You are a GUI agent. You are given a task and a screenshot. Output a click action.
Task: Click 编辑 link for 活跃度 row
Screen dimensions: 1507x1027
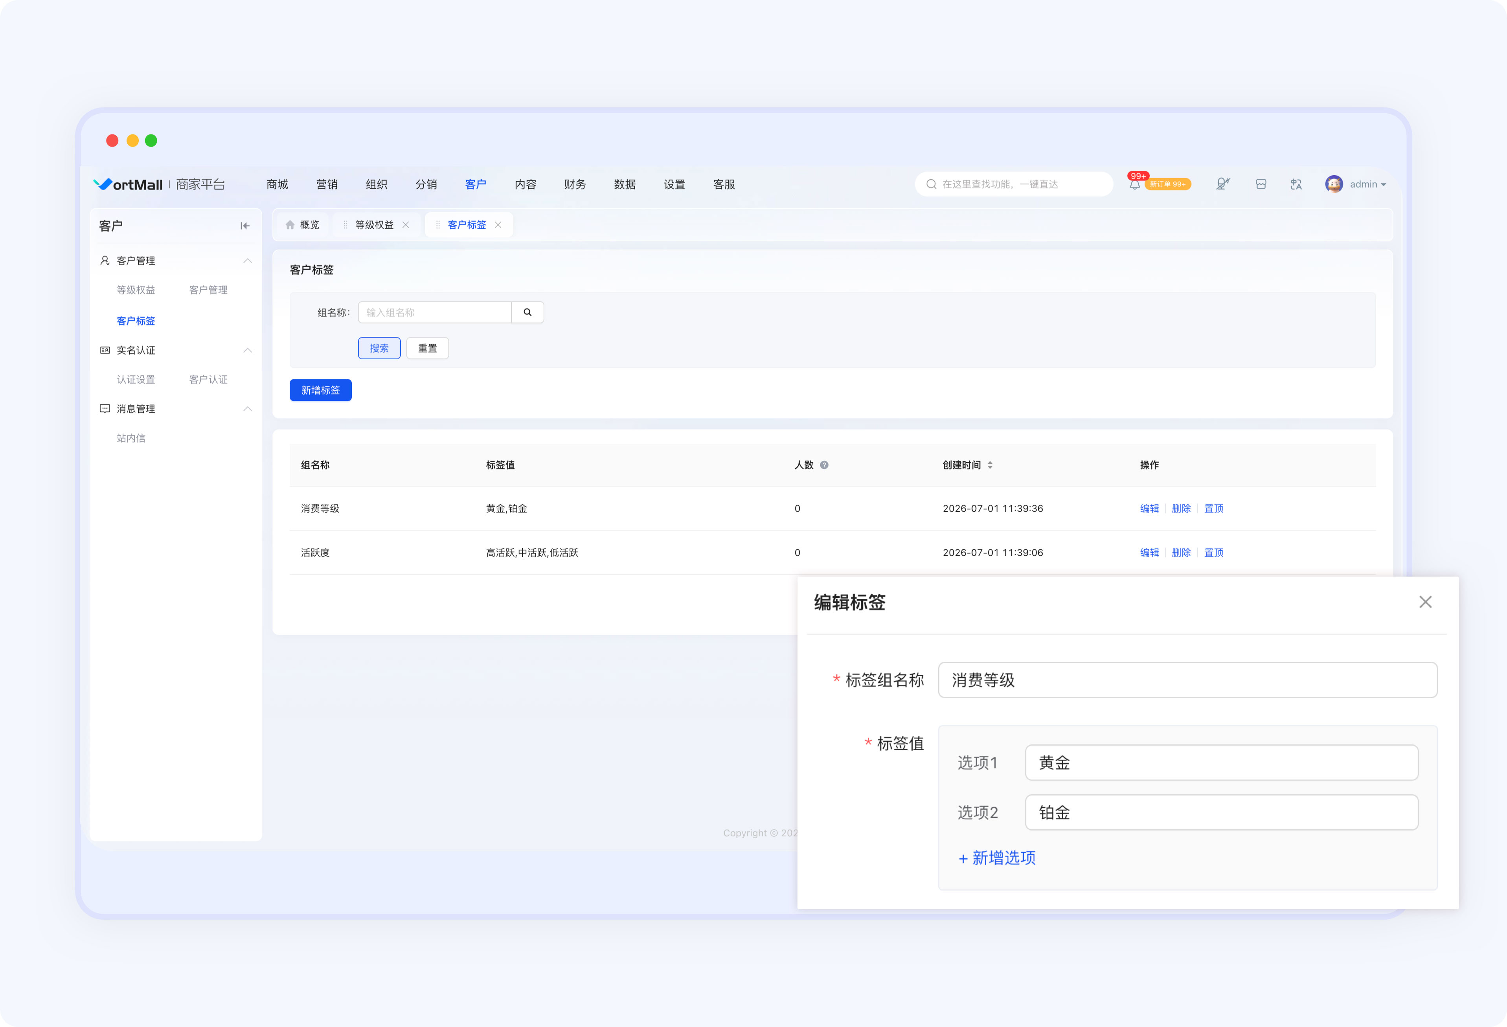(x=1149, y=552)
